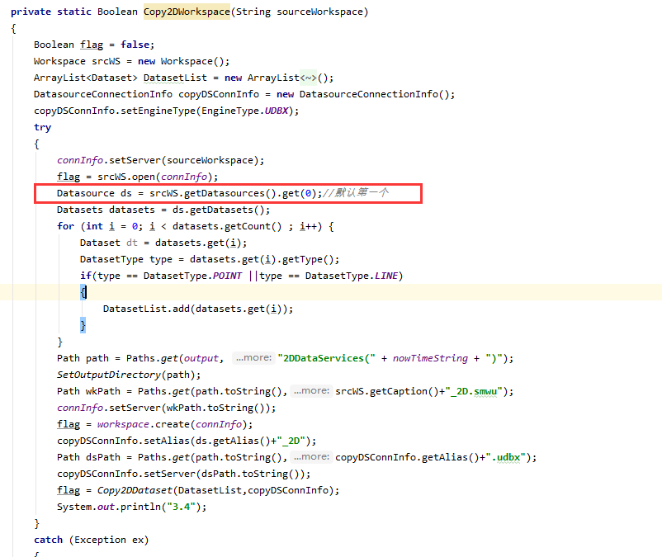Click 'Workspace srcWS = new Workspace();' line
The image size is (662, 557).
pos(132,61)
